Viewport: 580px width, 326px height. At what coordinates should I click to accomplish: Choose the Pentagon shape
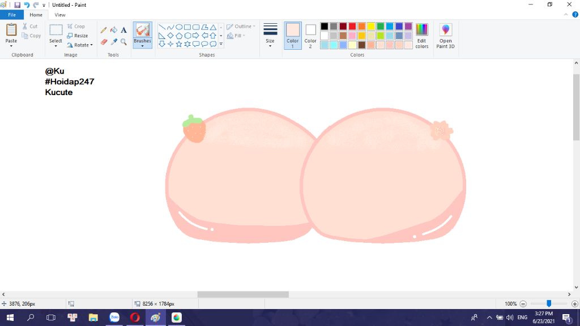178,36
